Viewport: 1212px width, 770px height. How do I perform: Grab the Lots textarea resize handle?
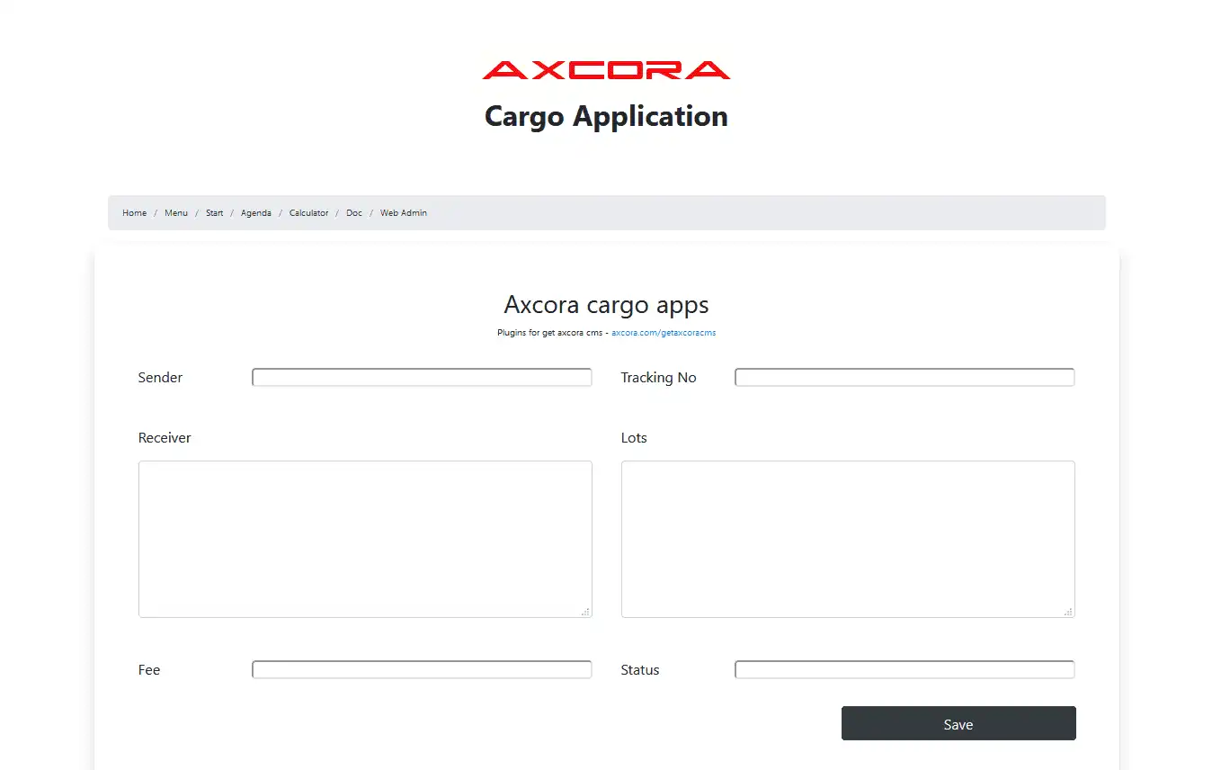click(x=1068, y=612)
